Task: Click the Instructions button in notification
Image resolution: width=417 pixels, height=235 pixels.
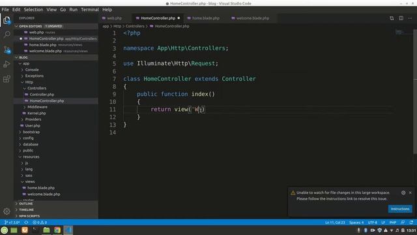Action: pyautogui.click(x=400, y=209)
